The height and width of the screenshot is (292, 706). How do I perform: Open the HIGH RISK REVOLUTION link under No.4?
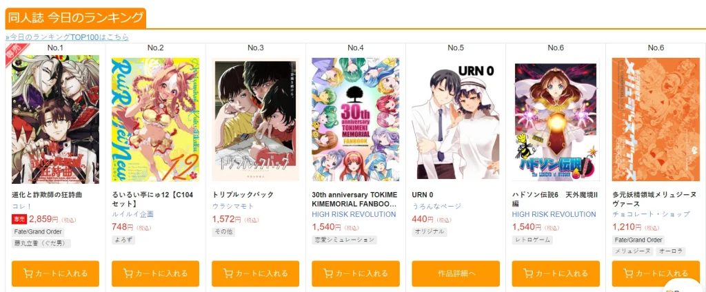coord(354,214)
